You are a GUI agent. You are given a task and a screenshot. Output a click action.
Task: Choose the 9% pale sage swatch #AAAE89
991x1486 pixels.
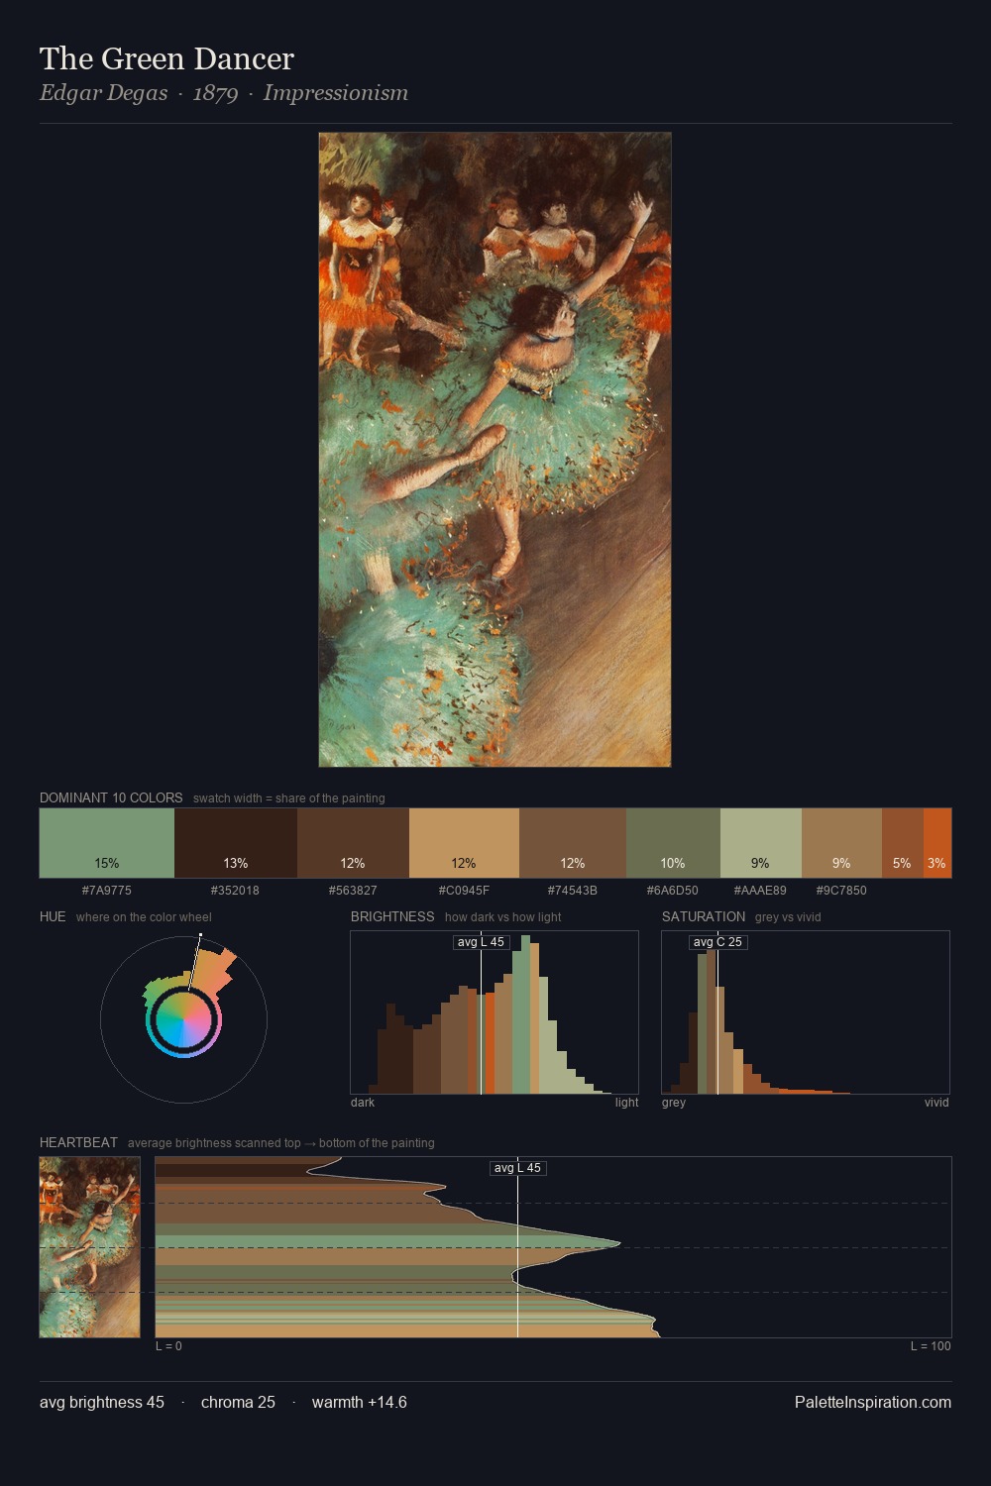(x=761, y=843)
